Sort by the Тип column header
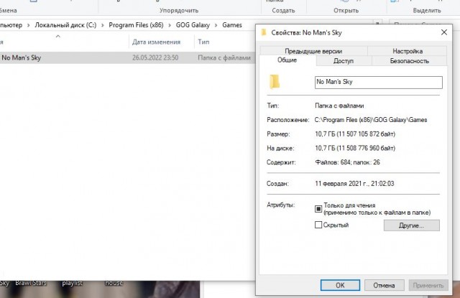Screen dimensions: 460x298 pyautogui.click(x=203, y=42)
